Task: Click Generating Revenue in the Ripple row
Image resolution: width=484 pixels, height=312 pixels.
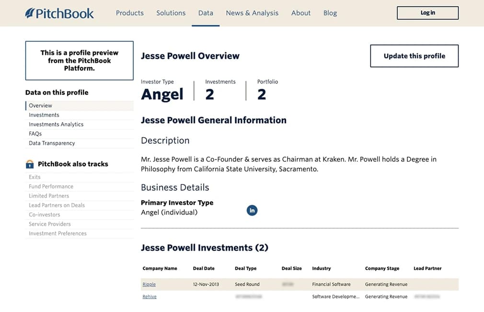Action: [386, 284]
